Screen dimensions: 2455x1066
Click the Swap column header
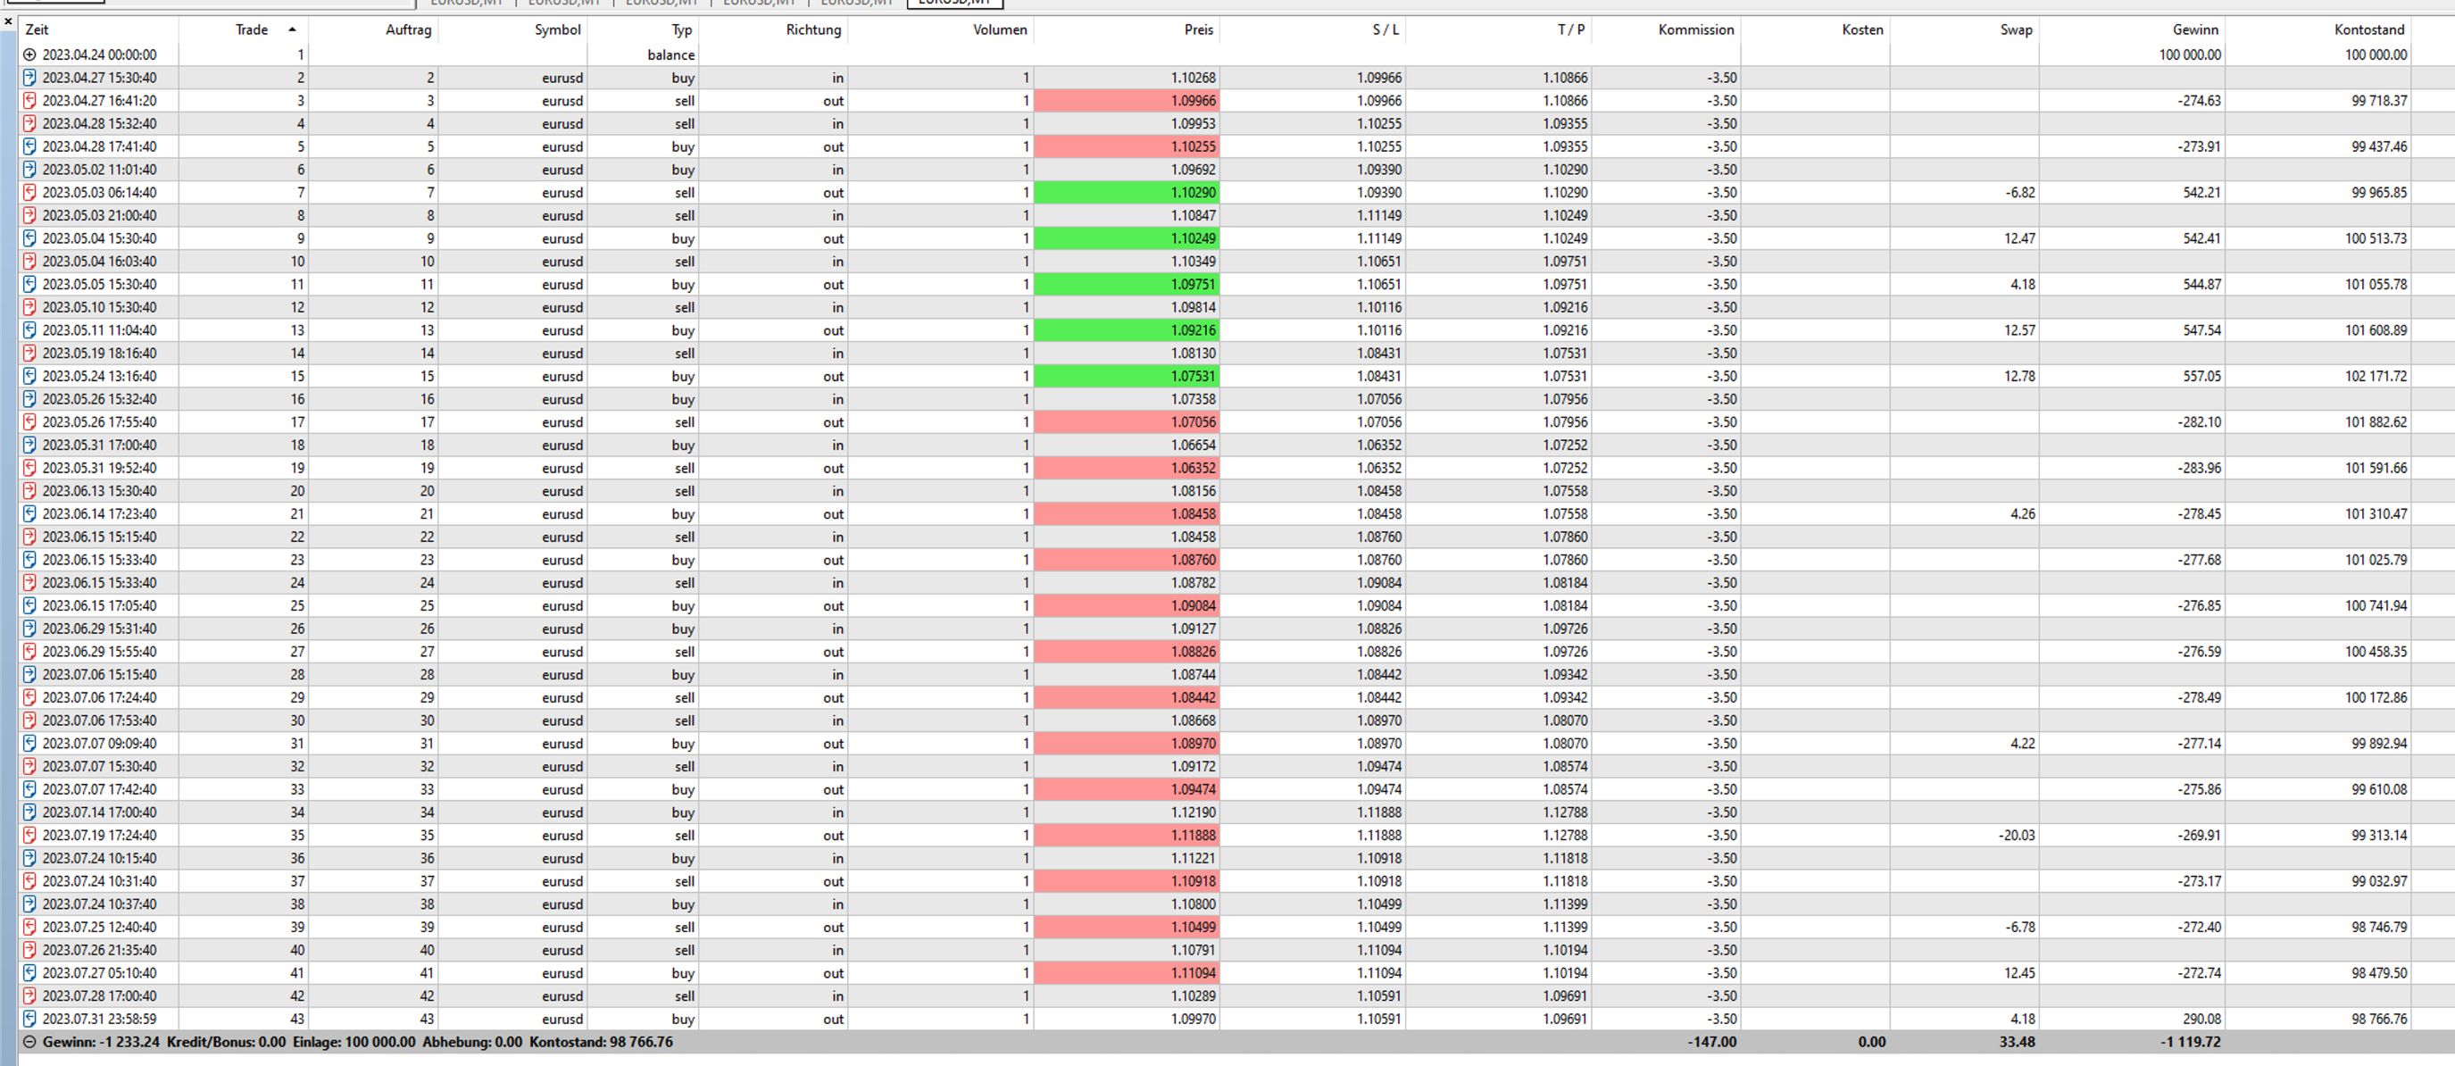coord(2017,29)
